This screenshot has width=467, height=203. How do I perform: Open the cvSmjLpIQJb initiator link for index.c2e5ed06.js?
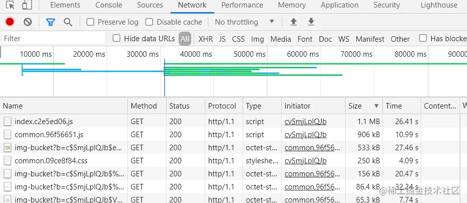[x=305, y=121]
